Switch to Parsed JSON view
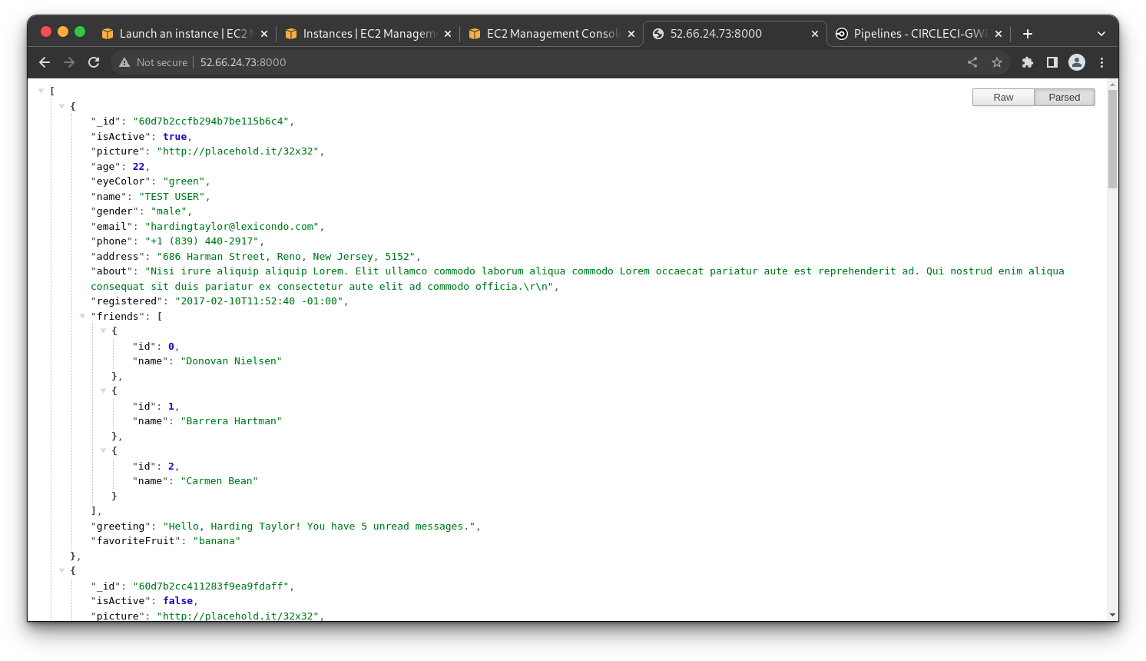This screenshot has height=661, width=1146. [x=1065, y=98]
